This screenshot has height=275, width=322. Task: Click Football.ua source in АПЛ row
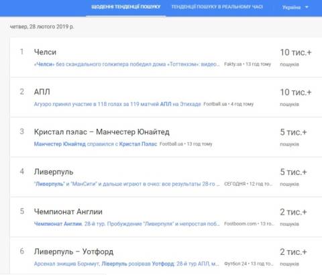pyautogui.click(x=215, y=104)
